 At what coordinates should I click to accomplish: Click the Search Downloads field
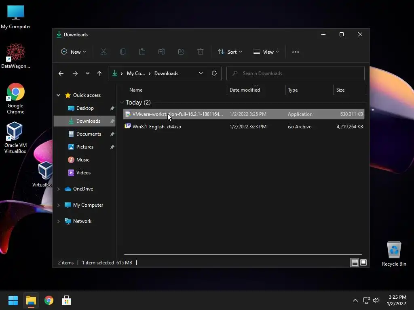tap(296, 73)
